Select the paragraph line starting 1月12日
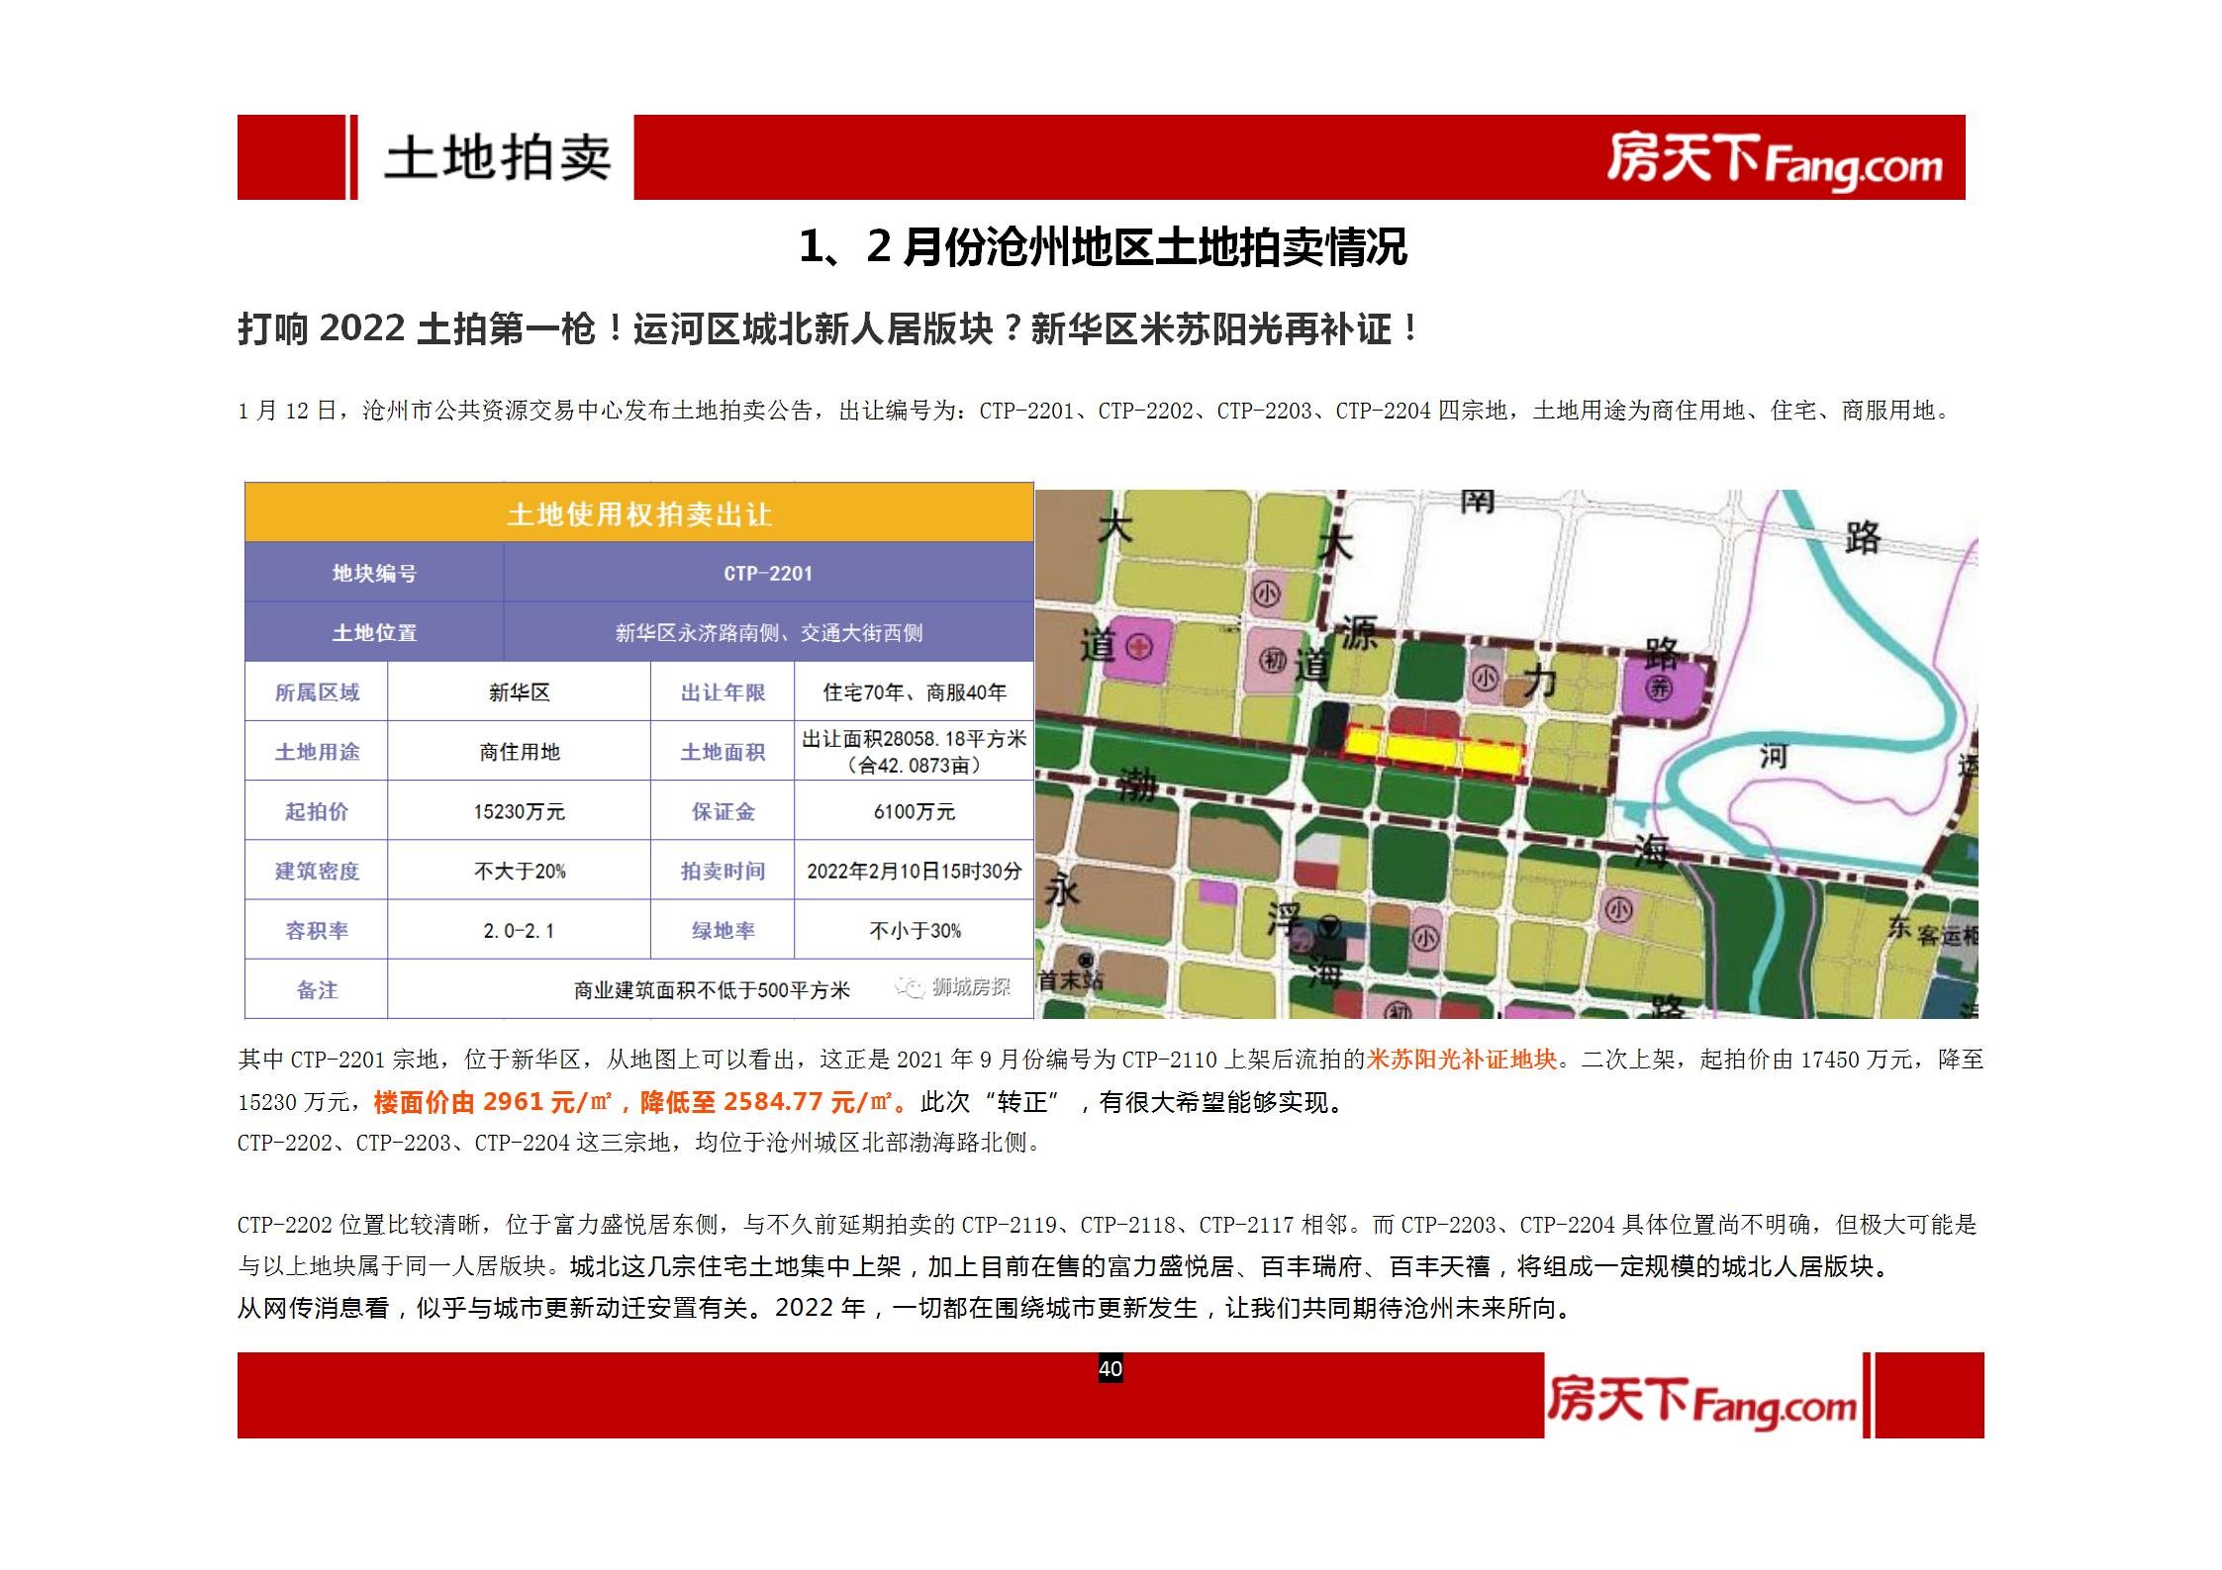This screenshot has width=2222, height=1570. pyautogui.click(x=1097, y=411)
